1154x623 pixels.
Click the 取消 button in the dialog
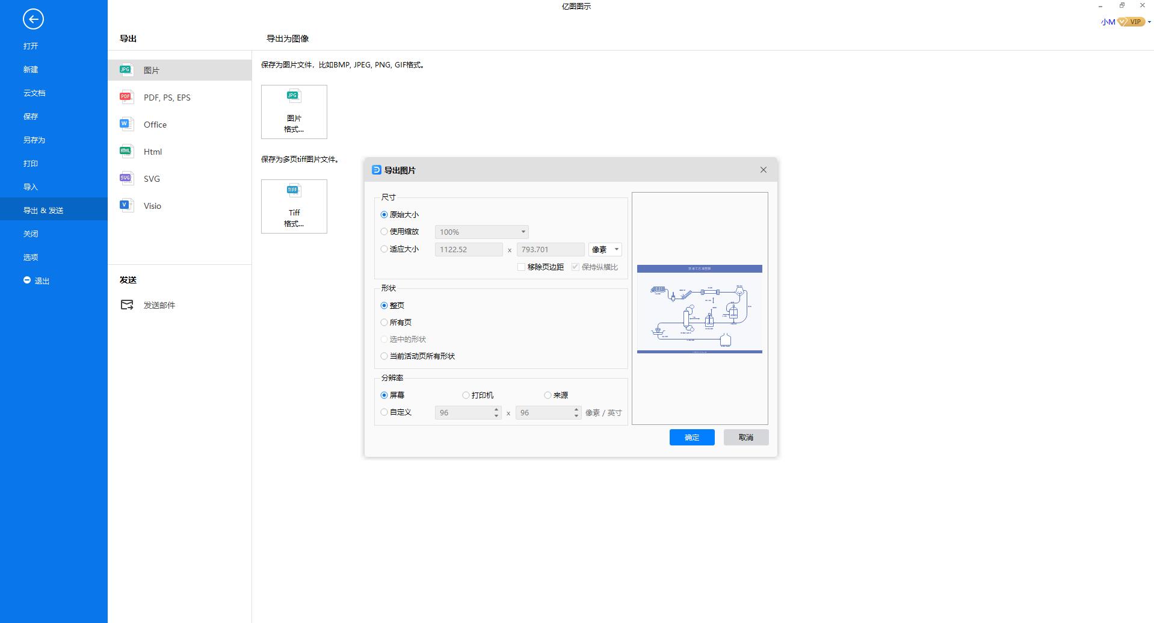pos(745,437)
